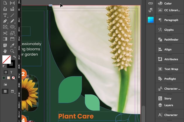Click the link badge on image frame
Screen dimensions: 184x122
tap(51, 5)
